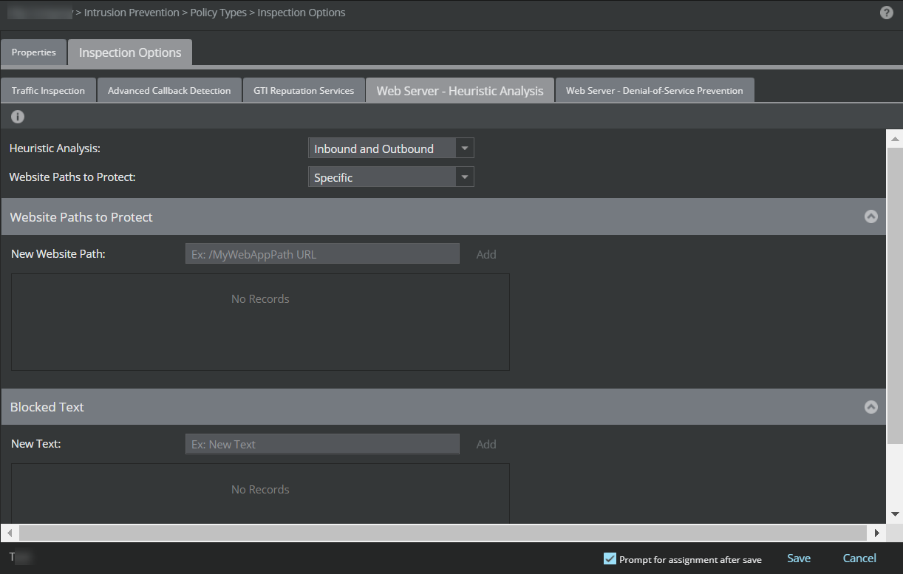The image size is (903, 574).
Task: Collapse the Blocked Text section
Action: (x=871, y=407)
